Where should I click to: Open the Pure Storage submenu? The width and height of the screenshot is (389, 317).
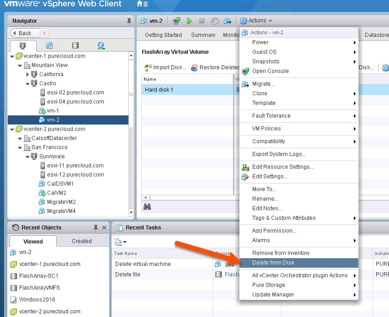299,285
